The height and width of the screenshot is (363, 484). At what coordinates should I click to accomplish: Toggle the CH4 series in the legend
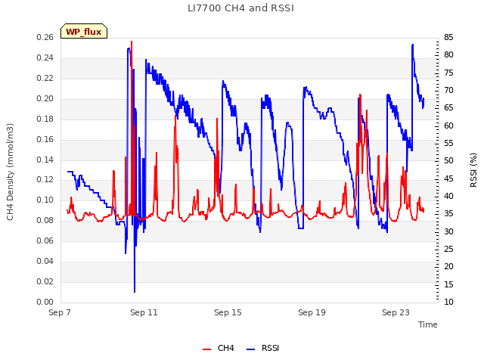(219, 348)
